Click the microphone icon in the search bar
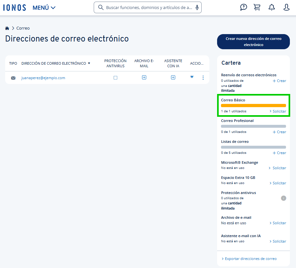The image size is (296, 268). click(197, 7)
